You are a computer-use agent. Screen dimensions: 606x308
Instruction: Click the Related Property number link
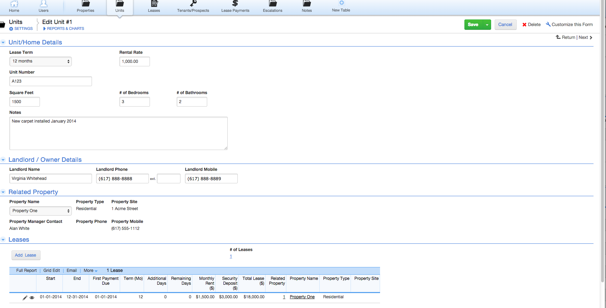[x=284, y=297]
